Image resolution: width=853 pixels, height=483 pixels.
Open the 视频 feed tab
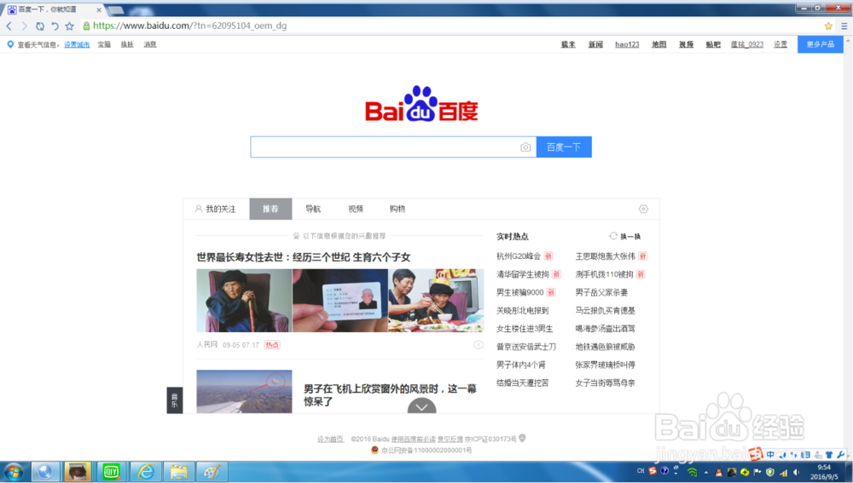(355, 210)
